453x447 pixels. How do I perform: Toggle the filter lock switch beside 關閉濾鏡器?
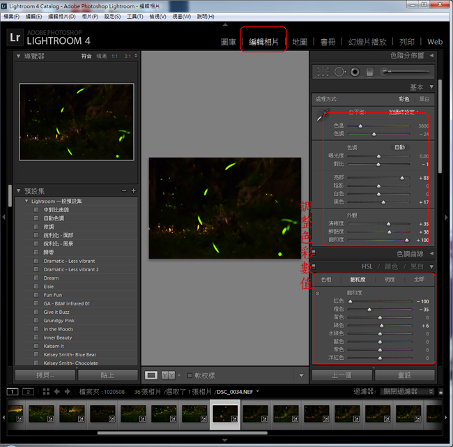(x=441, y=392)
